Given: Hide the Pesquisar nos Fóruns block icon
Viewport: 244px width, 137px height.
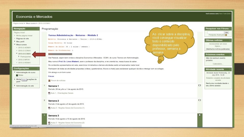Looking at the screenshot, I should click(x=230, y=29).
